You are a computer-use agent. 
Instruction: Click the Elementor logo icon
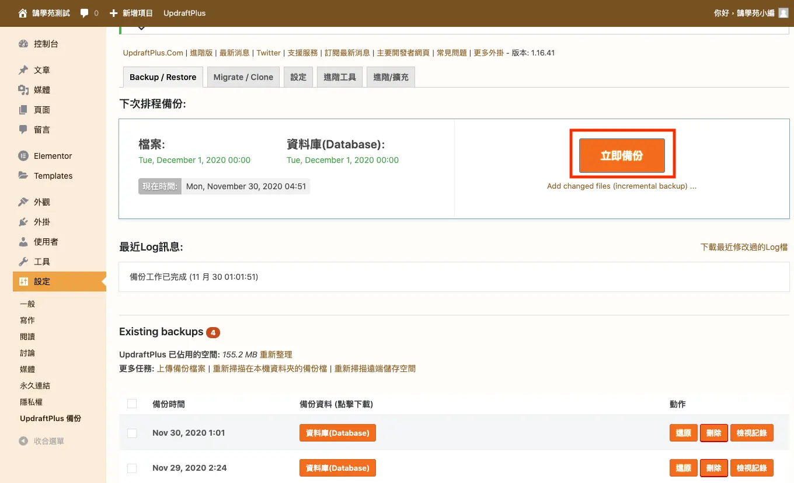pos(23,156)
